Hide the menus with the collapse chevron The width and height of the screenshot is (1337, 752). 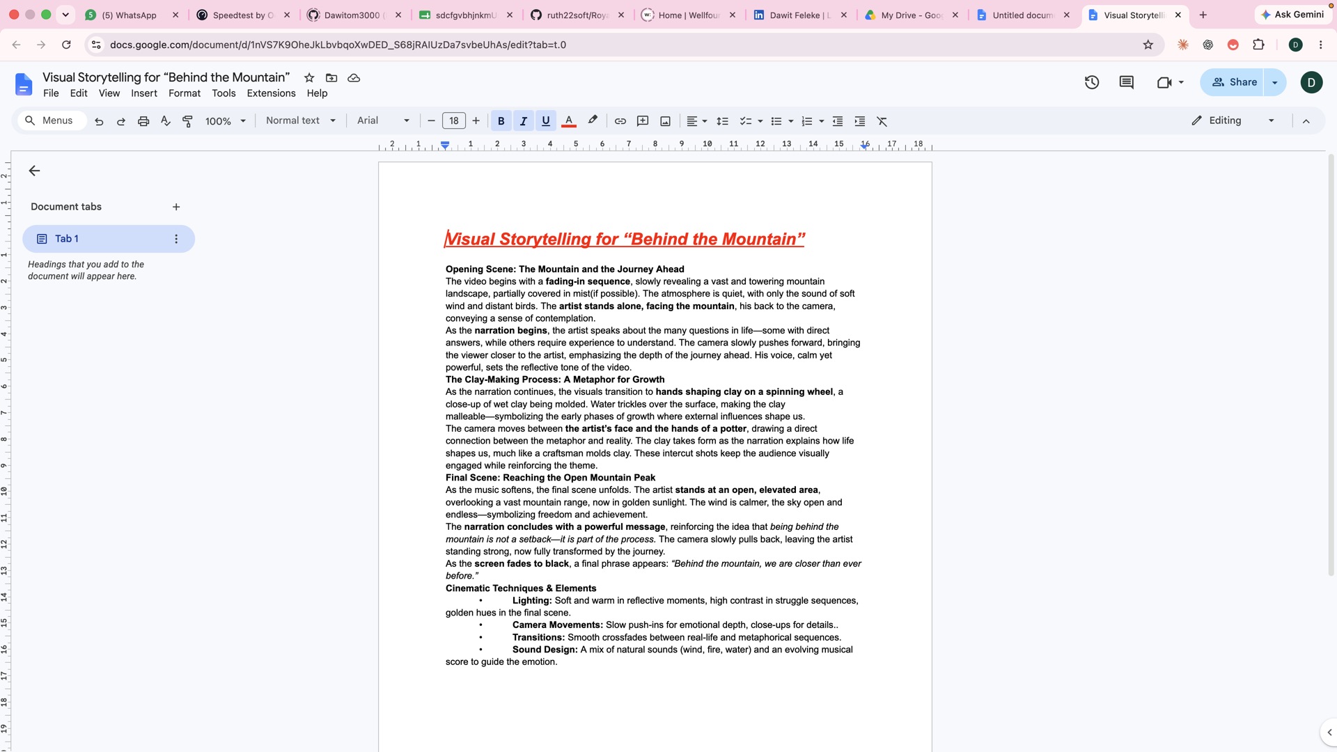point(1306,121)
